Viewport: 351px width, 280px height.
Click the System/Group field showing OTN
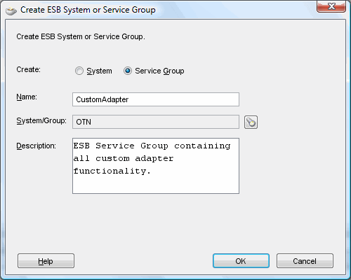[156, 122]
